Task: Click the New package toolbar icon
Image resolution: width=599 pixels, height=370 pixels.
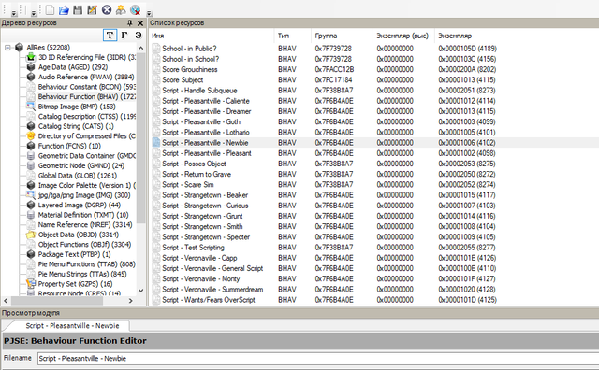Action: pos(50,10)
